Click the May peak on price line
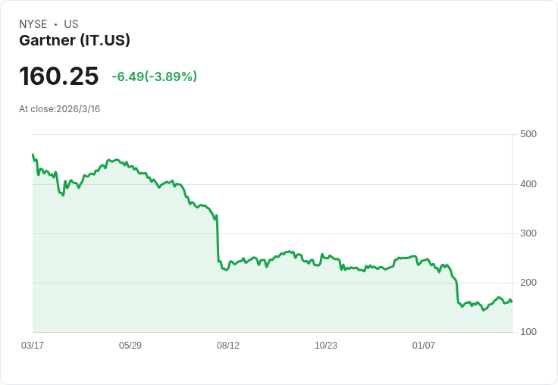558x385 pixels. [114, 159]
